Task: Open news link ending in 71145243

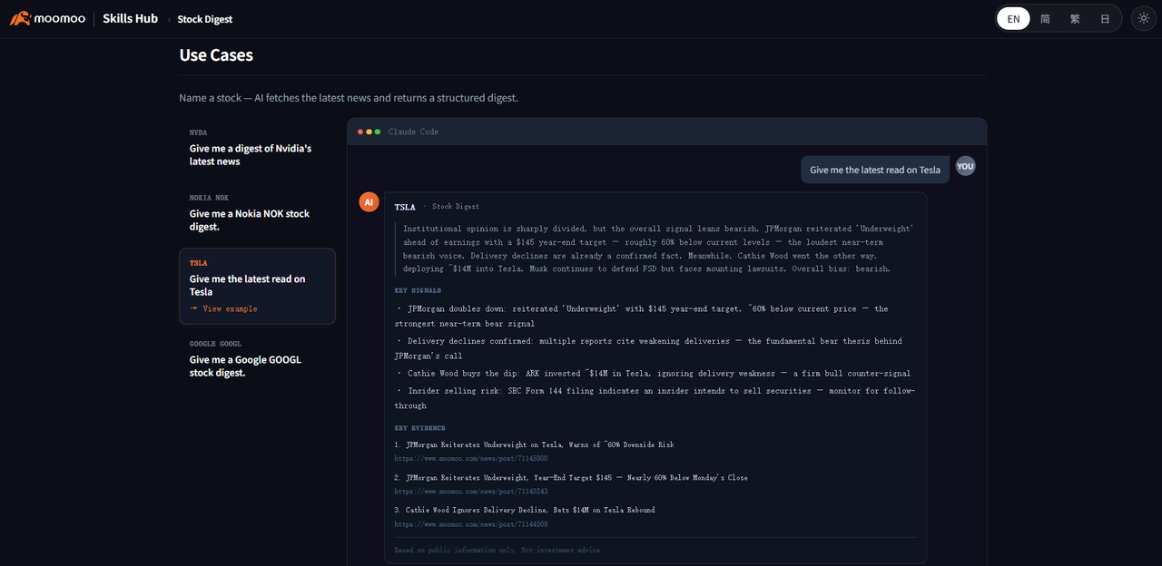Action: tap(471, 492)
